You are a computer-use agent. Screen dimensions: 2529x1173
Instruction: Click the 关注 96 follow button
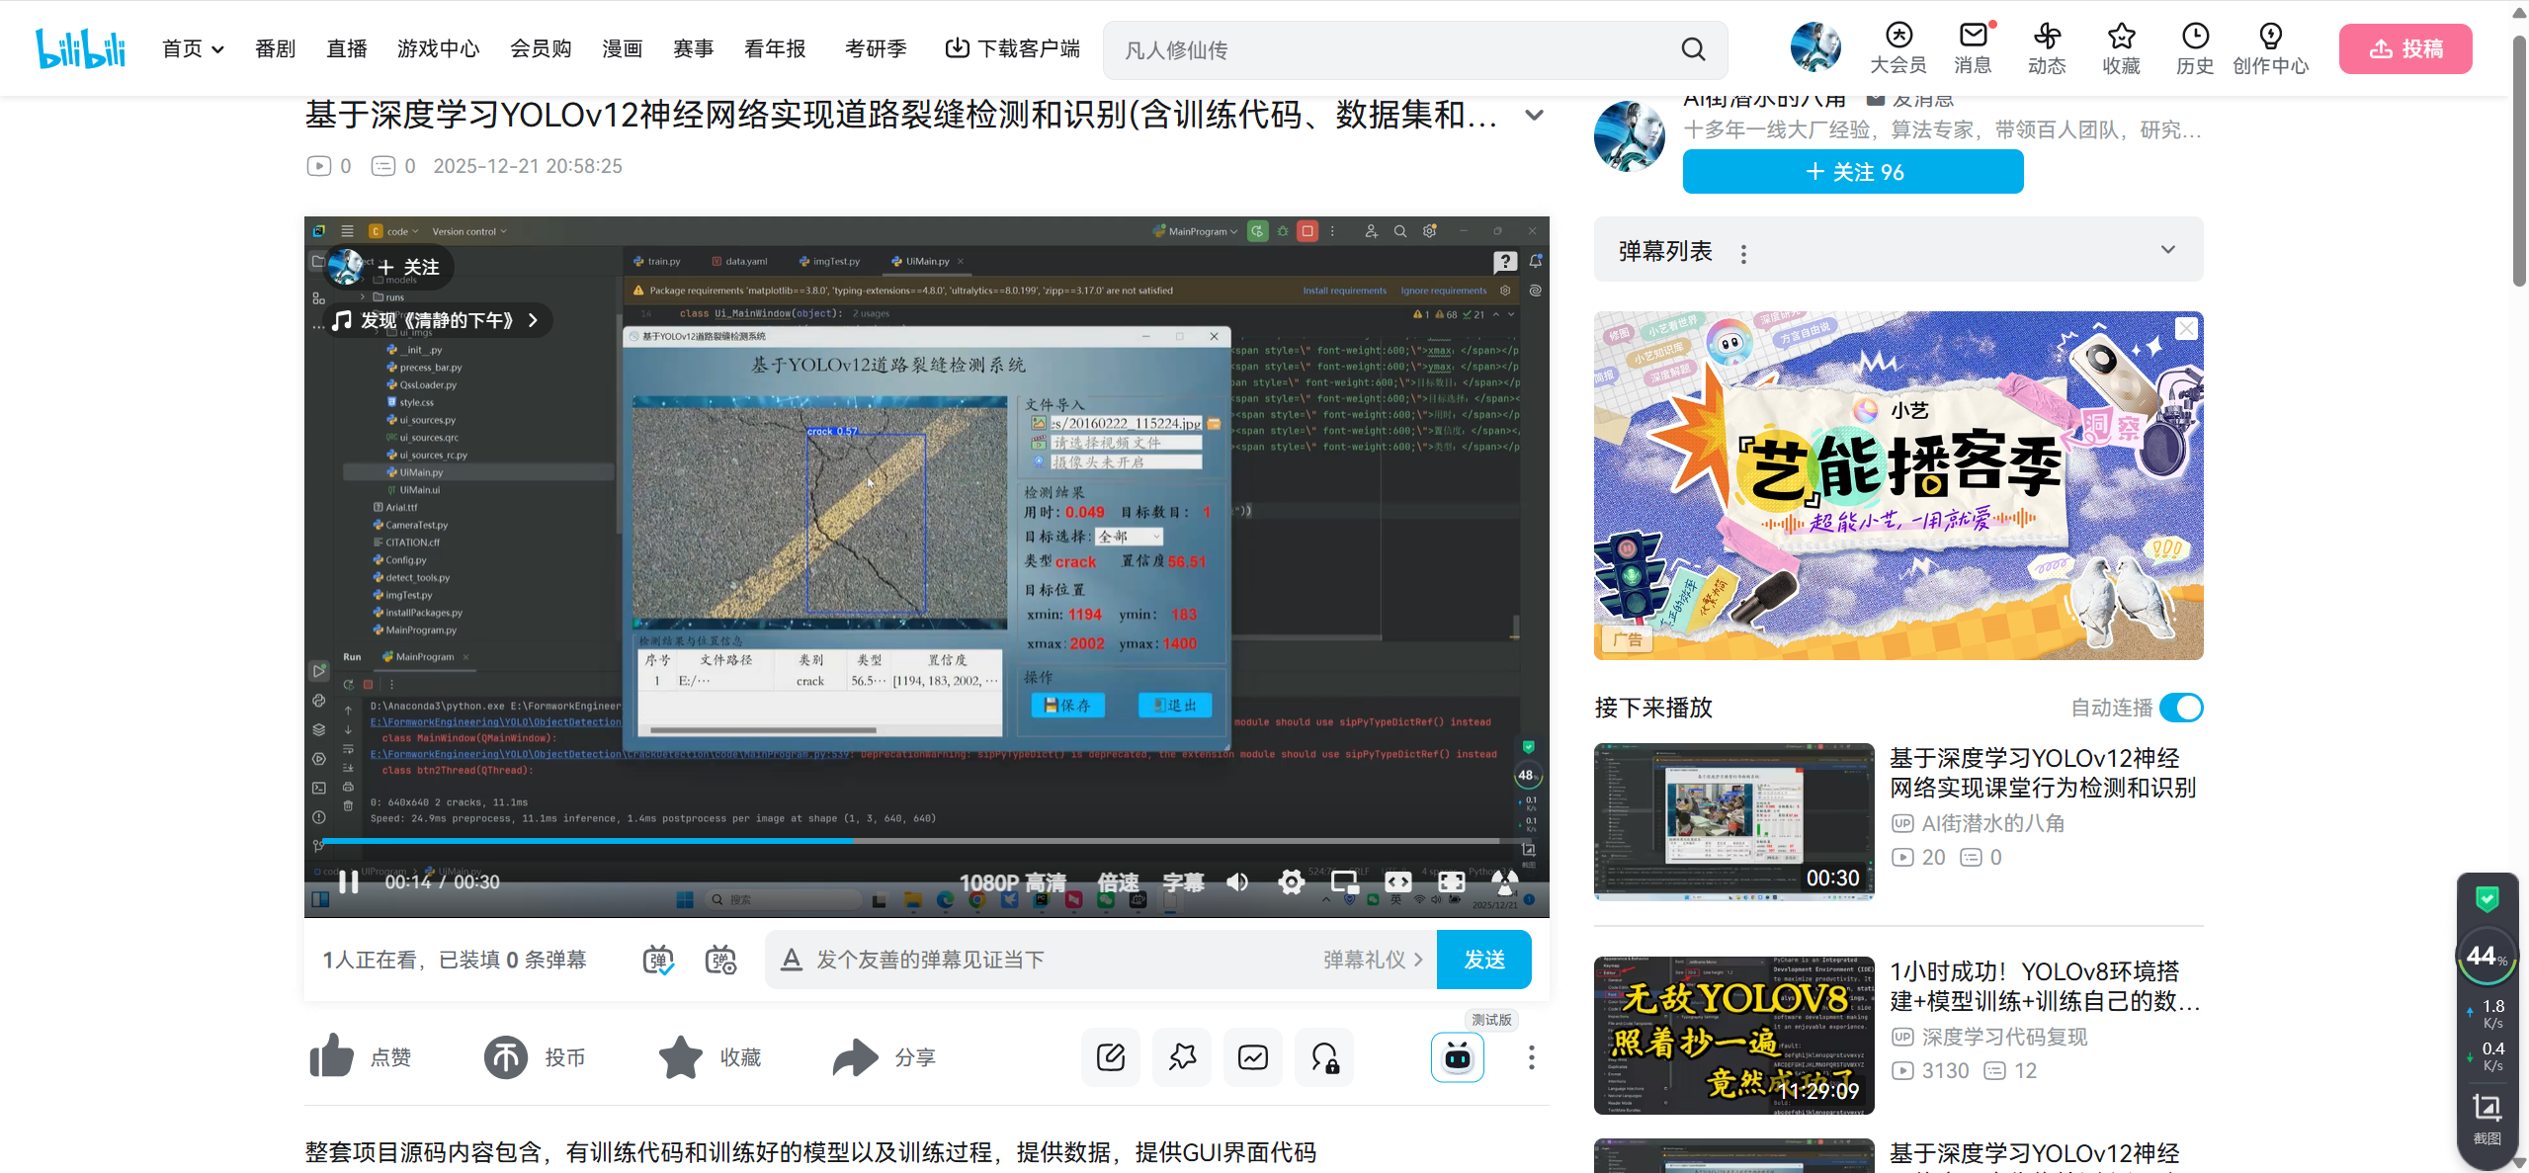pos(1853,172)
